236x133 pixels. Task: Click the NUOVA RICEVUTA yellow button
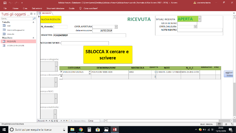pyautogui.click(x=51, y=20)
